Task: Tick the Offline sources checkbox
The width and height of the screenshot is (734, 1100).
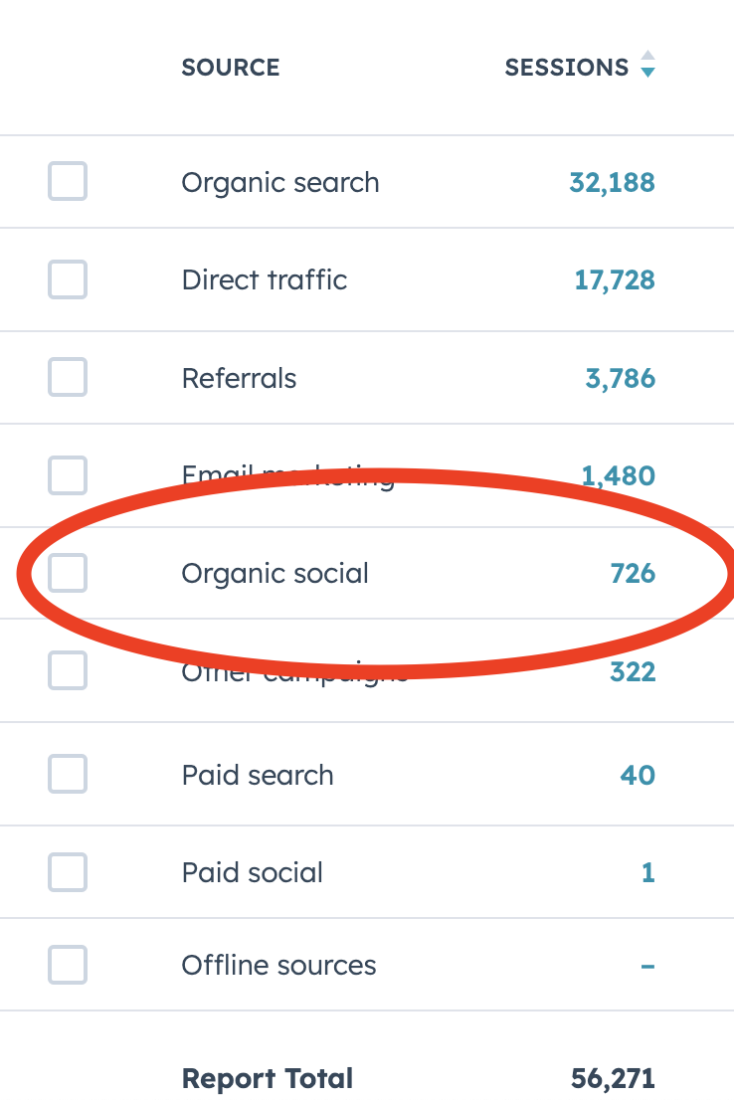Action: click(x=68, y=965)
